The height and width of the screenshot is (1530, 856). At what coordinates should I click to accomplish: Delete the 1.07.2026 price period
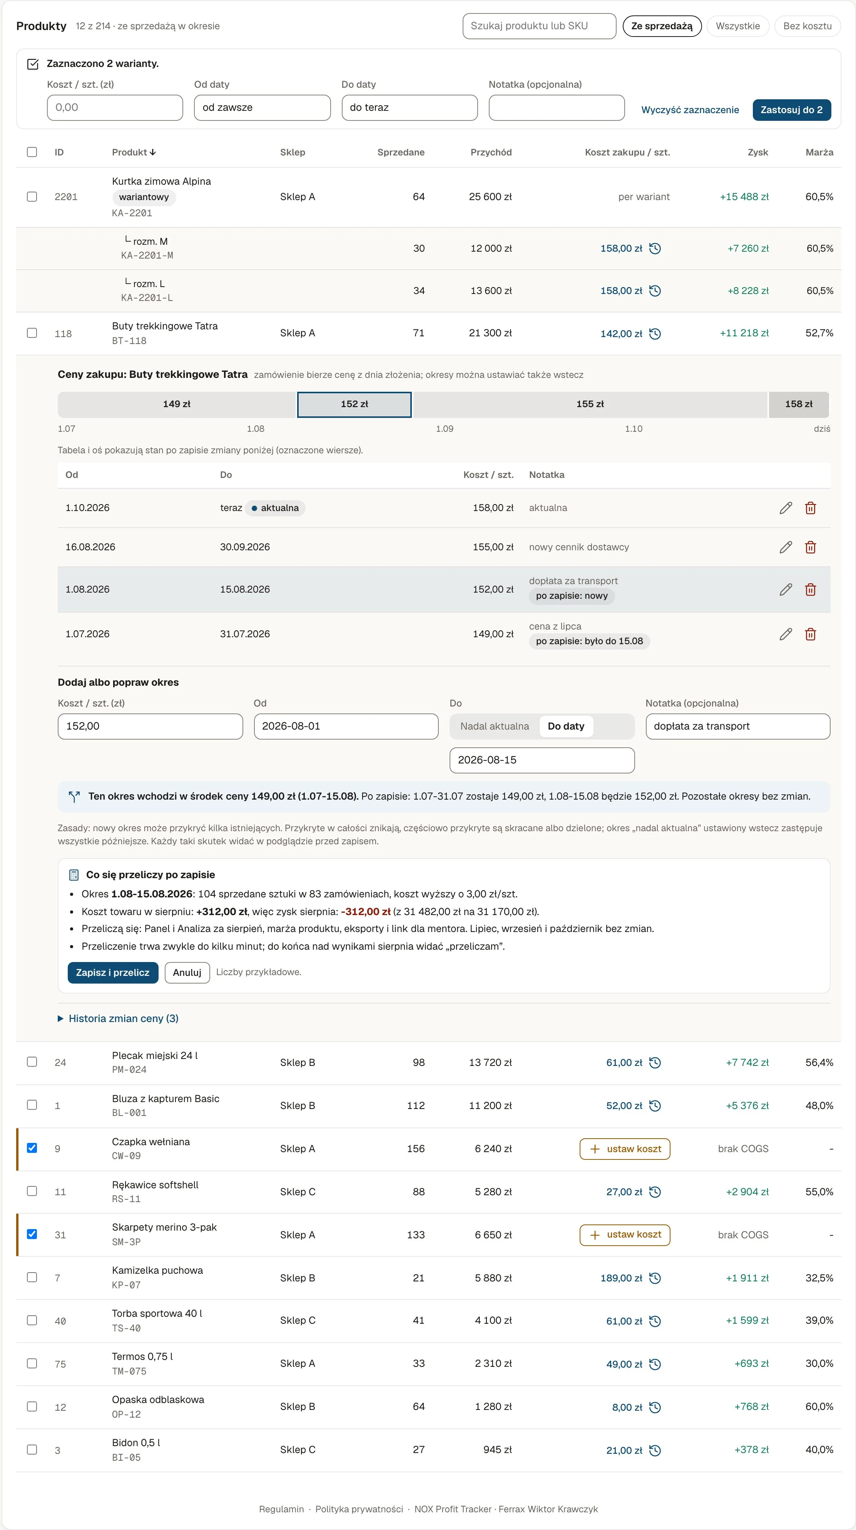(810, 634)
